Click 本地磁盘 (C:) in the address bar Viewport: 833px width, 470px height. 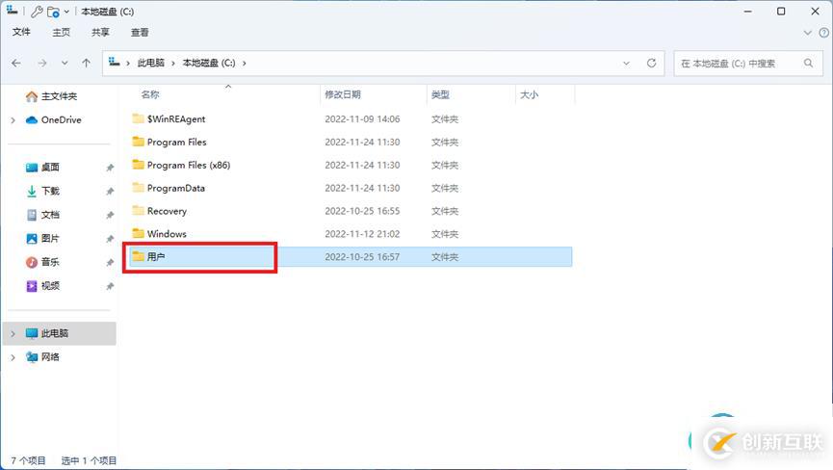[x=209, y=63]
